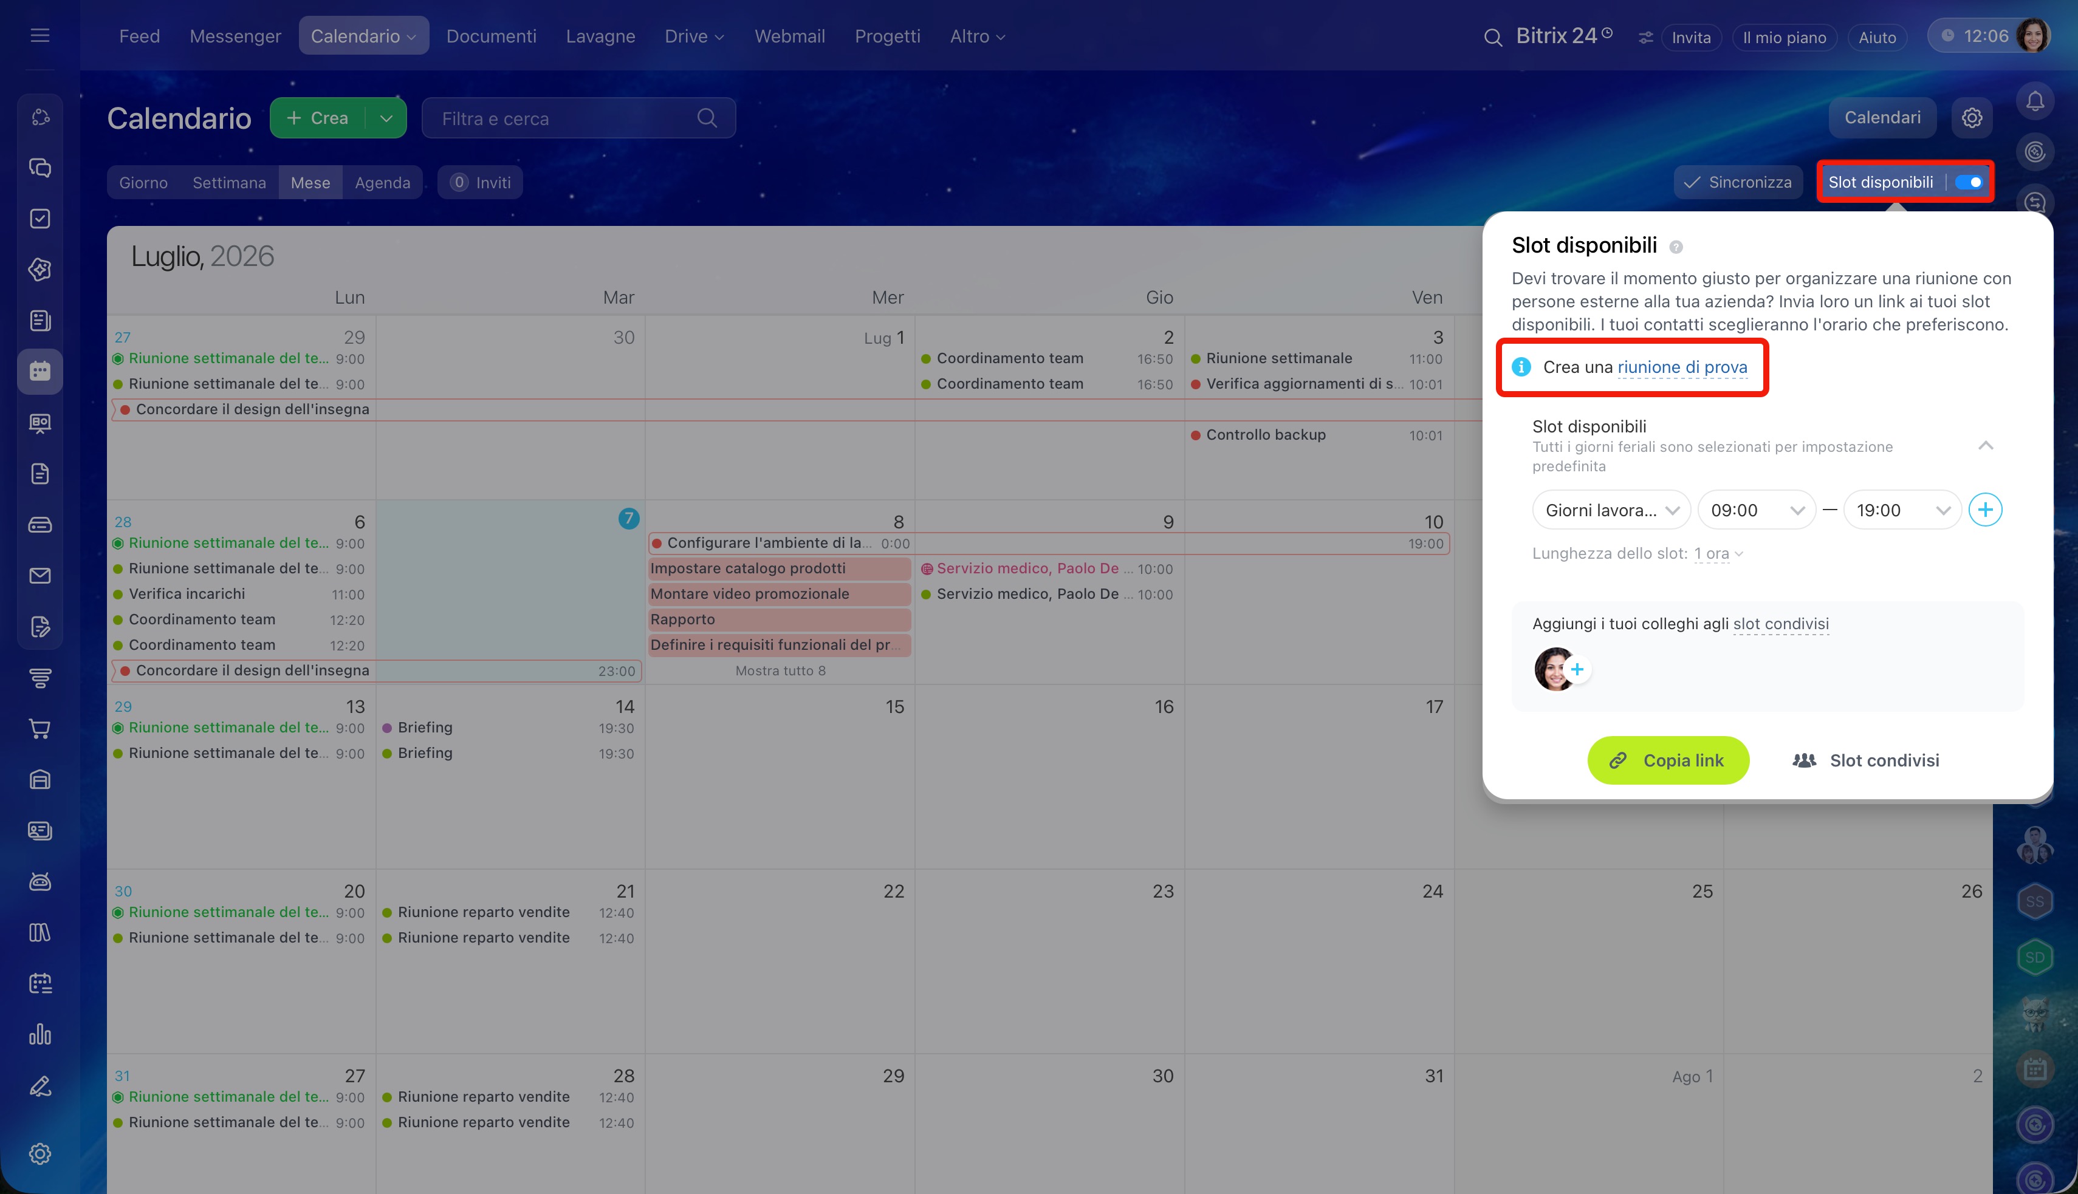Open Slot condivisi button at panel bottom
2078x1194 pixels.
pos(1865,760)
